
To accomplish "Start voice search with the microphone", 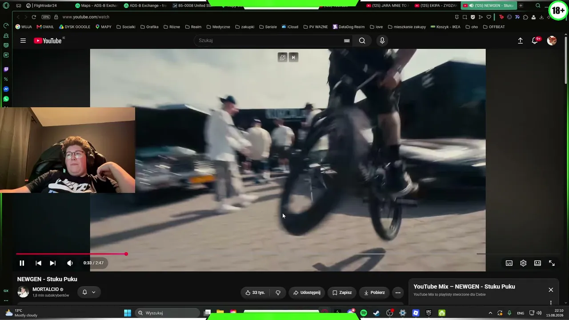I will 382,40.
